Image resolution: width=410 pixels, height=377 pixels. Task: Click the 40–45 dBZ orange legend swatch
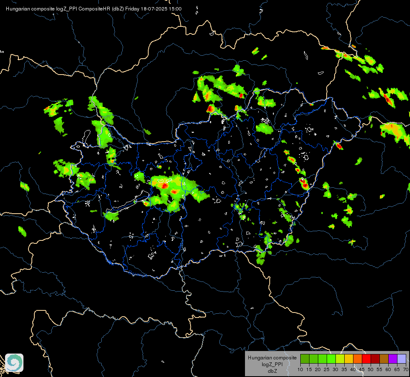click(x=358, y=359)
